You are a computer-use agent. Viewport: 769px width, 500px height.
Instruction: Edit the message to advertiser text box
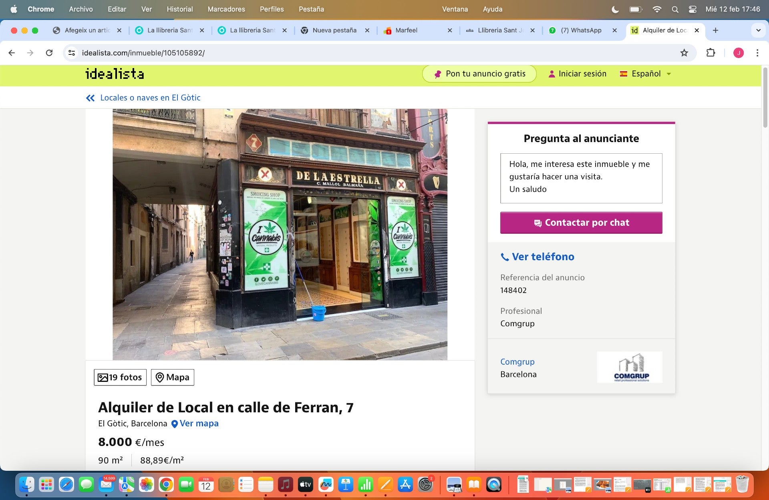coord(581,178)
